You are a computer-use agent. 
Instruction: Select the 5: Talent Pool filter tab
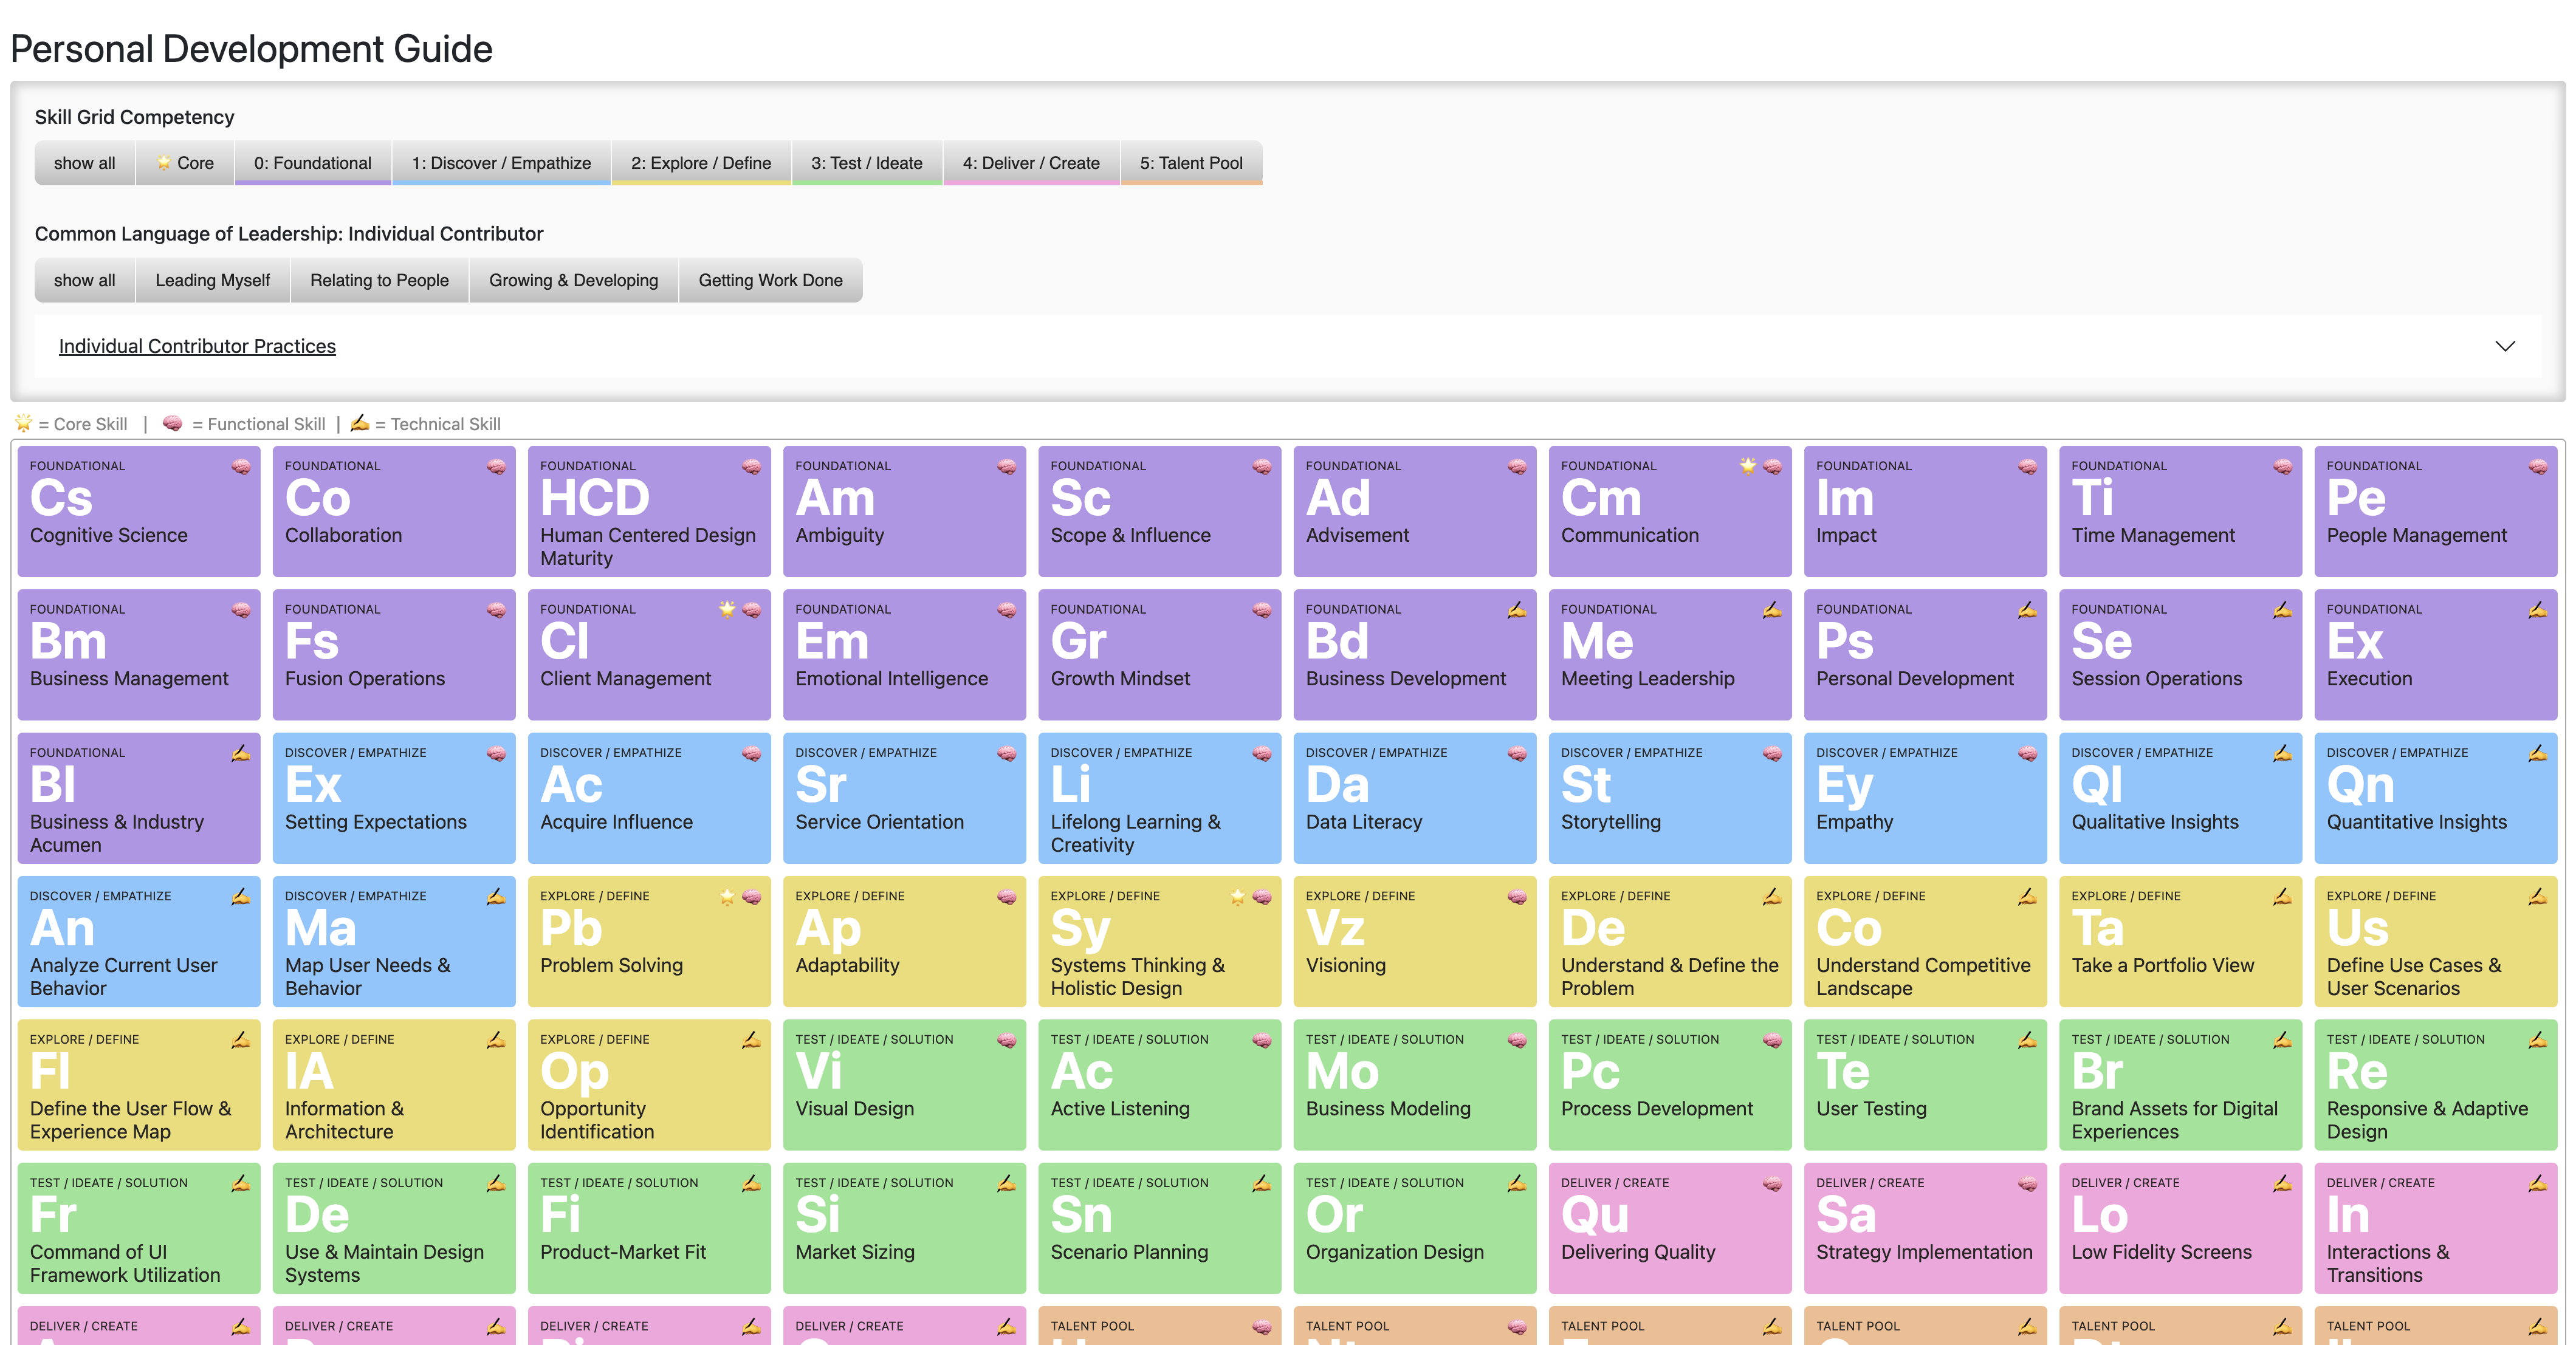click(x=1191, y=163)
